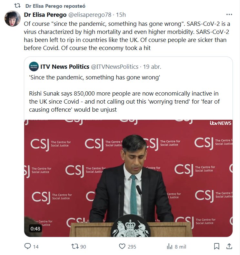
Task: Bookmark this tweet
Action: (x=217, y=246)
